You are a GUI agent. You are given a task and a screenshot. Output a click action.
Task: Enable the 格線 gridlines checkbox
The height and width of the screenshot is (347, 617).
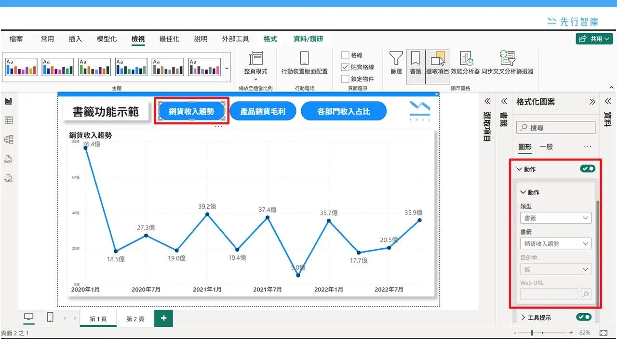point(345,55)
